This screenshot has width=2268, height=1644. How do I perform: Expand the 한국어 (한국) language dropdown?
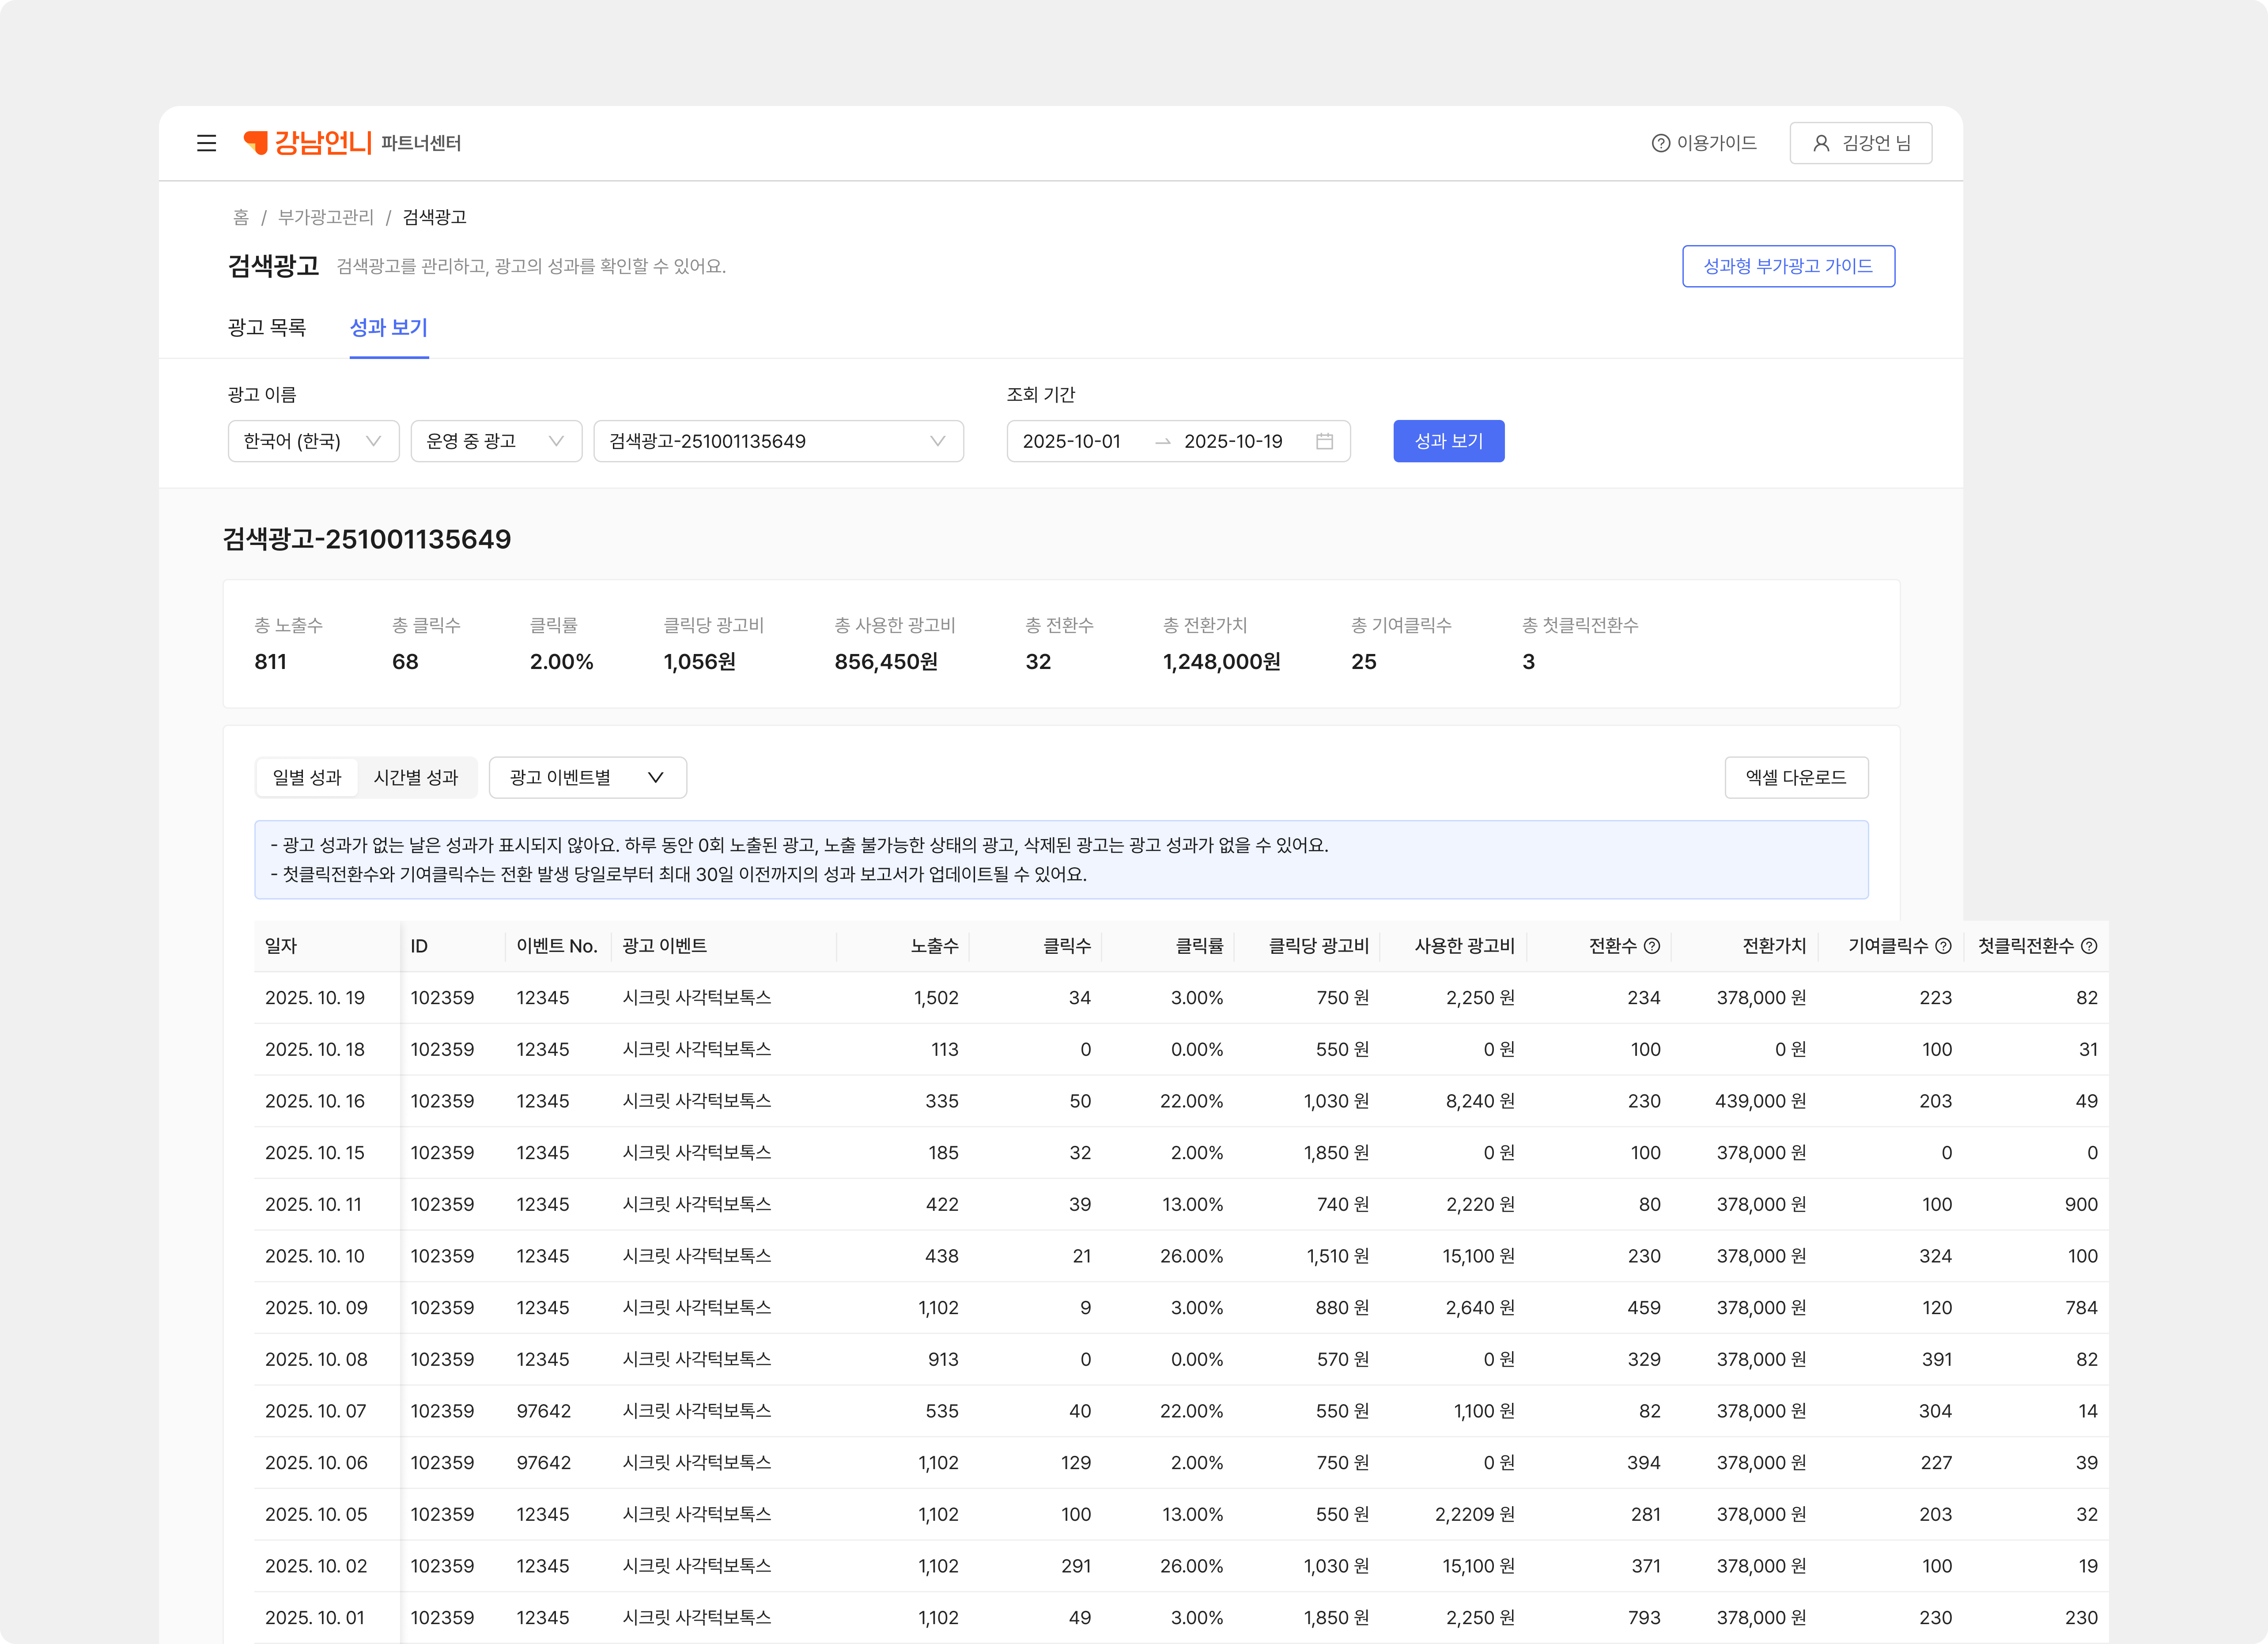pyautogui.click(x=313, y=441)
